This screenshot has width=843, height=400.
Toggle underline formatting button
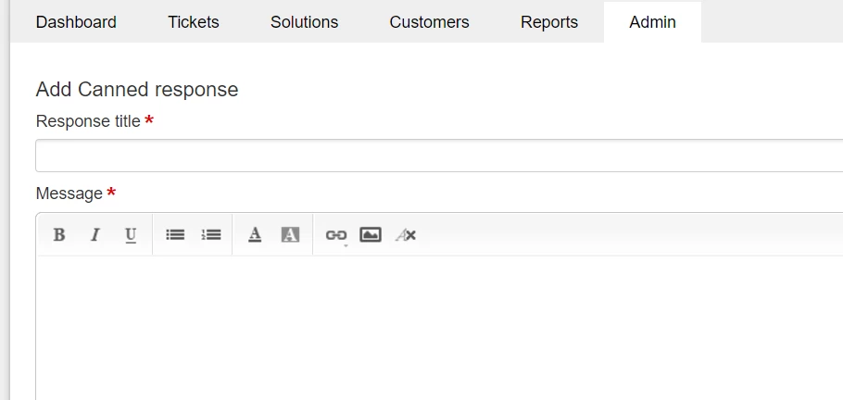pos(130,235)
